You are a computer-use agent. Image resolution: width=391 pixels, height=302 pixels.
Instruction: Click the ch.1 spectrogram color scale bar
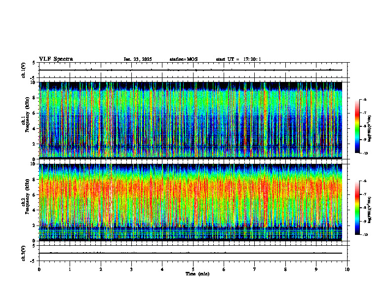click(357, 126)
